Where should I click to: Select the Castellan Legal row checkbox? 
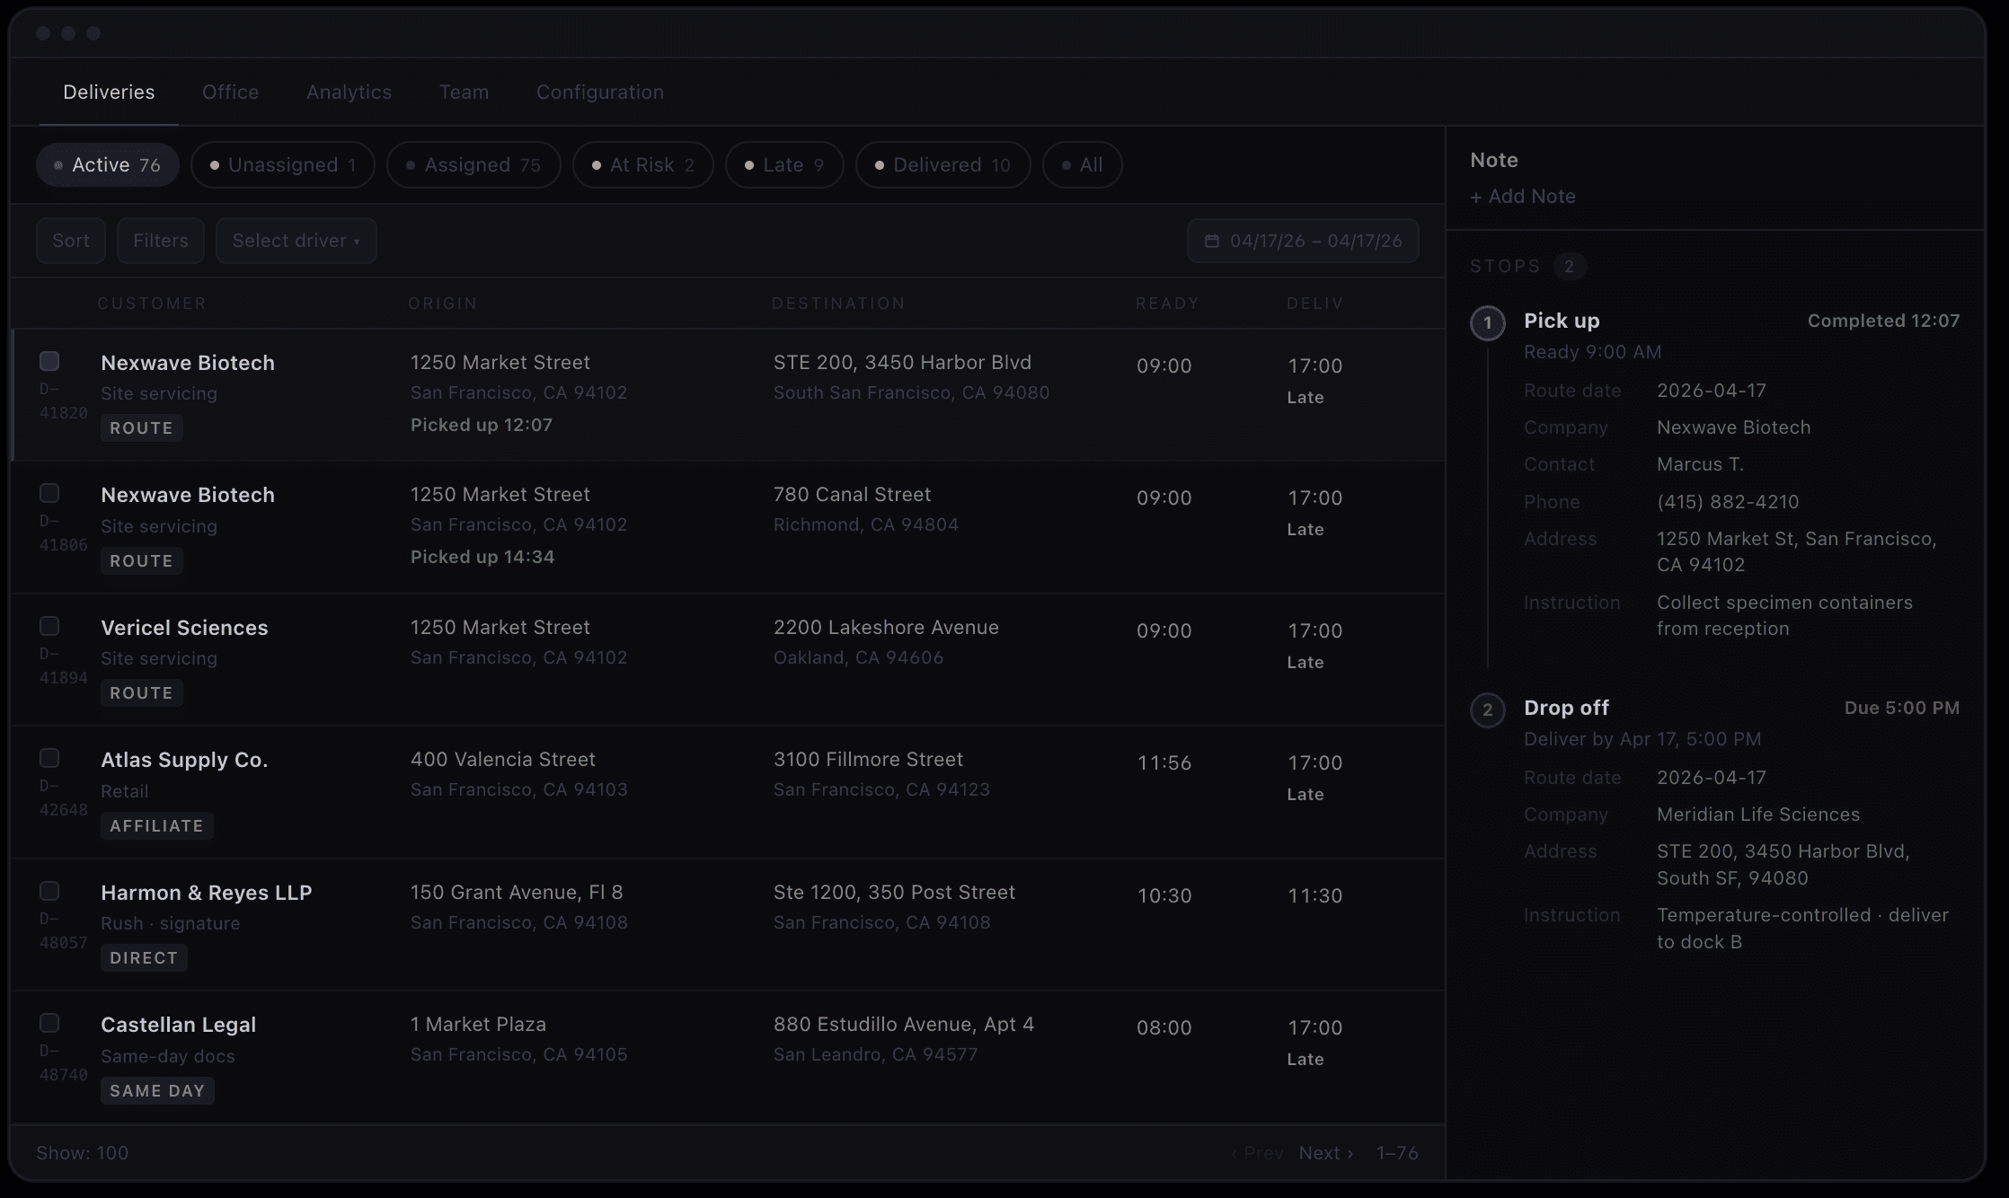tap(49, 1023)
